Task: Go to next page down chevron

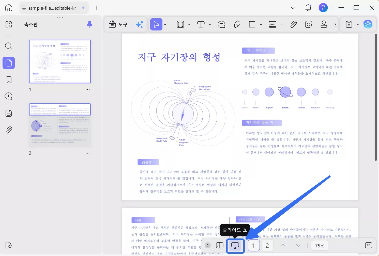Action: click(298, 245)
